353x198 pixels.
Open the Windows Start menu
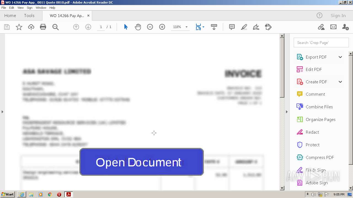pyautogui.click(x=7, y=194)
